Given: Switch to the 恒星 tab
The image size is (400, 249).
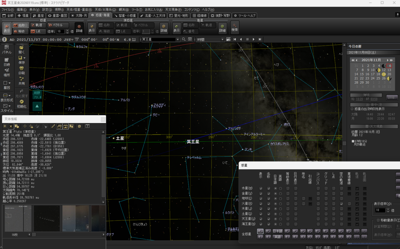Looking at the screenshot, I should [x=23, y=15].
